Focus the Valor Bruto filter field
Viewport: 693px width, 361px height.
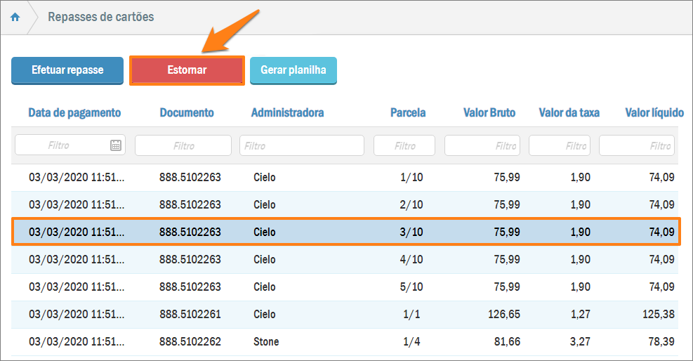pos(482,146)
